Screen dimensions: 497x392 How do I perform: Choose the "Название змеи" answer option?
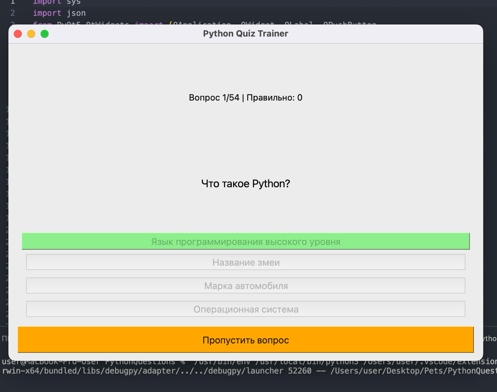[246, 262]
